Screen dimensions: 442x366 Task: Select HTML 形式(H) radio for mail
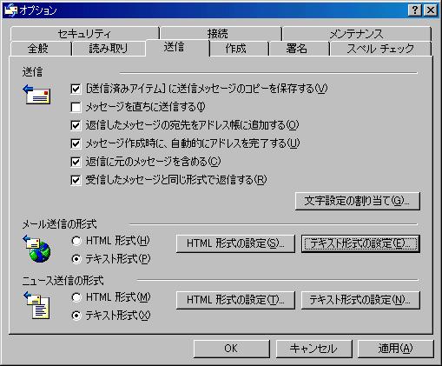point(76,241)
